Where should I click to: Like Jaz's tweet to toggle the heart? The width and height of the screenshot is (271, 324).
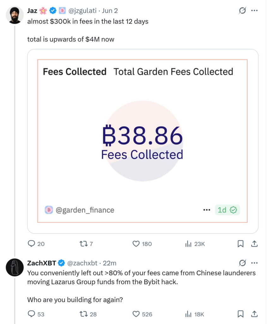point(136,244)
